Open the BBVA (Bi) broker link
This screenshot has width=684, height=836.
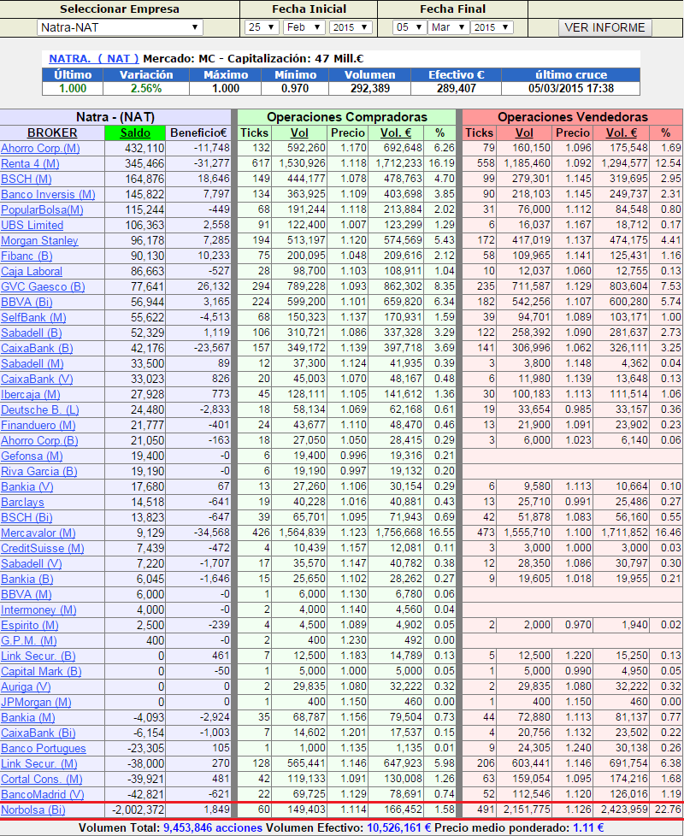coord(27,303)
